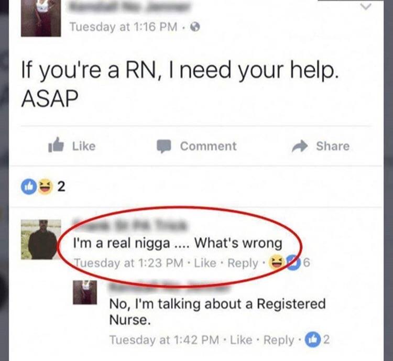The height and width of the screenshot is (361, 393).
Task: Open the reply author's small profile picture
Action: pyautogui.click(x=85, y=292)
